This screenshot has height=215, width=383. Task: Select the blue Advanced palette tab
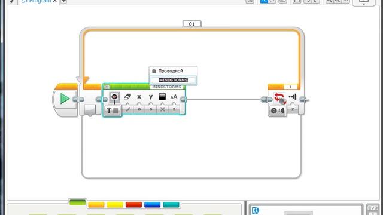coord(153,205)
